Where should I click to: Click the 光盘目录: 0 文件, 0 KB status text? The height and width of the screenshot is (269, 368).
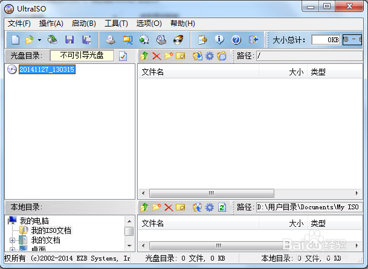coord(185,258)
